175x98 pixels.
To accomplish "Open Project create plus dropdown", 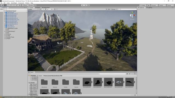I will [29, 74].
